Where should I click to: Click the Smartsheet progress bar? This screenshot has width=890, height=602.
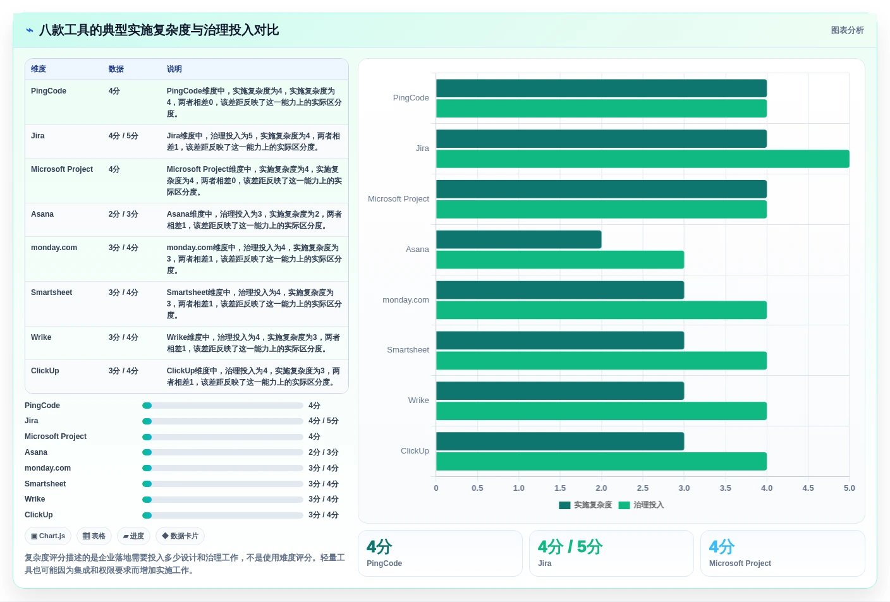(x=222, y=484)
